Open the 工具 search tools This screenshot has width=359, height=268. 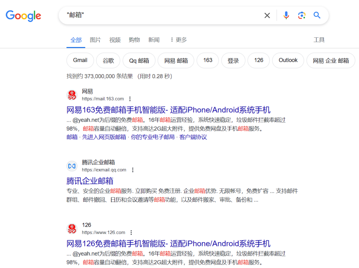(x=319, y=40)
